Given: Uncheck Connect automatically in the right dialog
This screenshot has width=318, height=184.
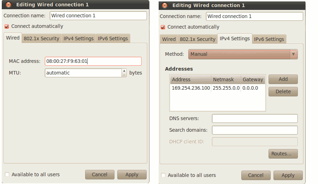Looking at the screenshot, I should pyautogui.click(x=163, y=27).
